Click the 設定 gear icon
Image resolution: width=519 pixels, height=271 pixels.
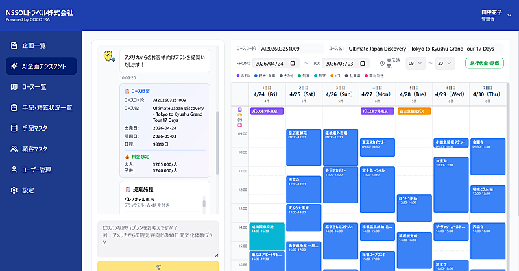(14, 190)
